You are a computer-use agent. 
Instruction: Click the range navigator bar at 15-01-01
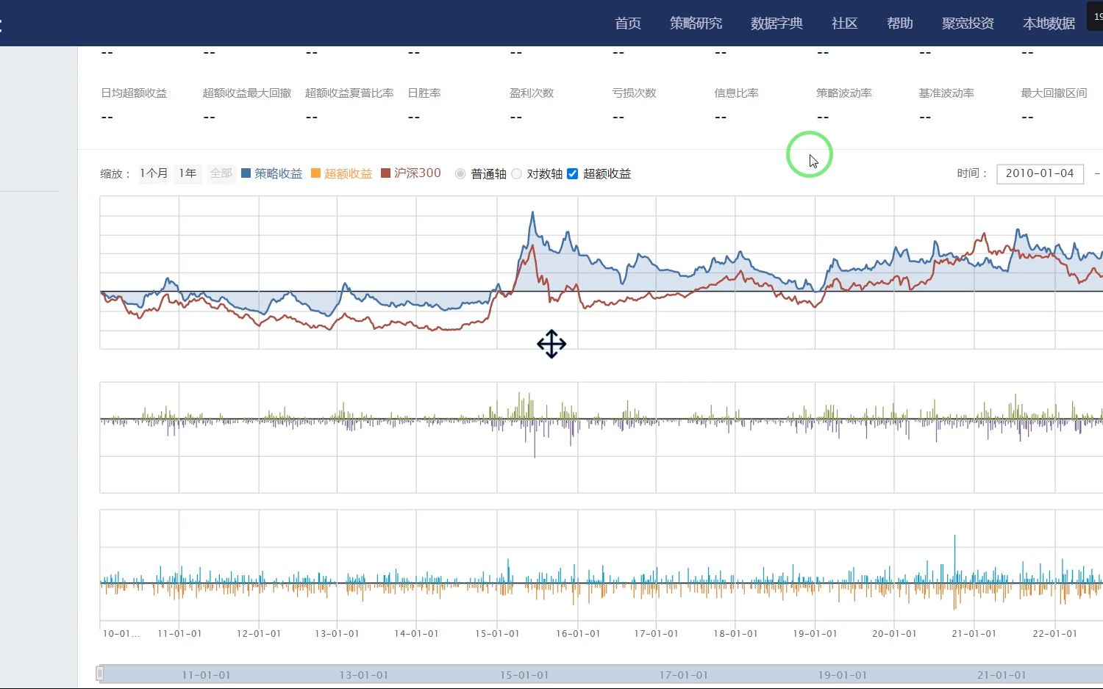coord(524,674)
